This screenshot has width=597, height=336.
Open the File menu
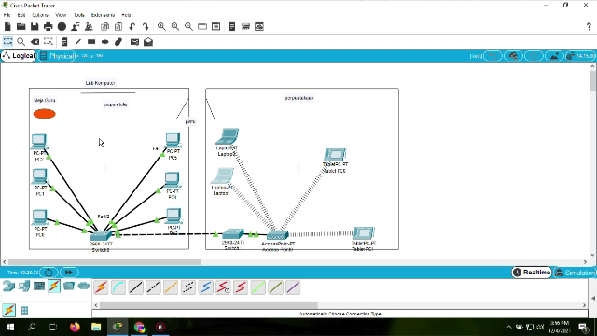click(7, 15)
